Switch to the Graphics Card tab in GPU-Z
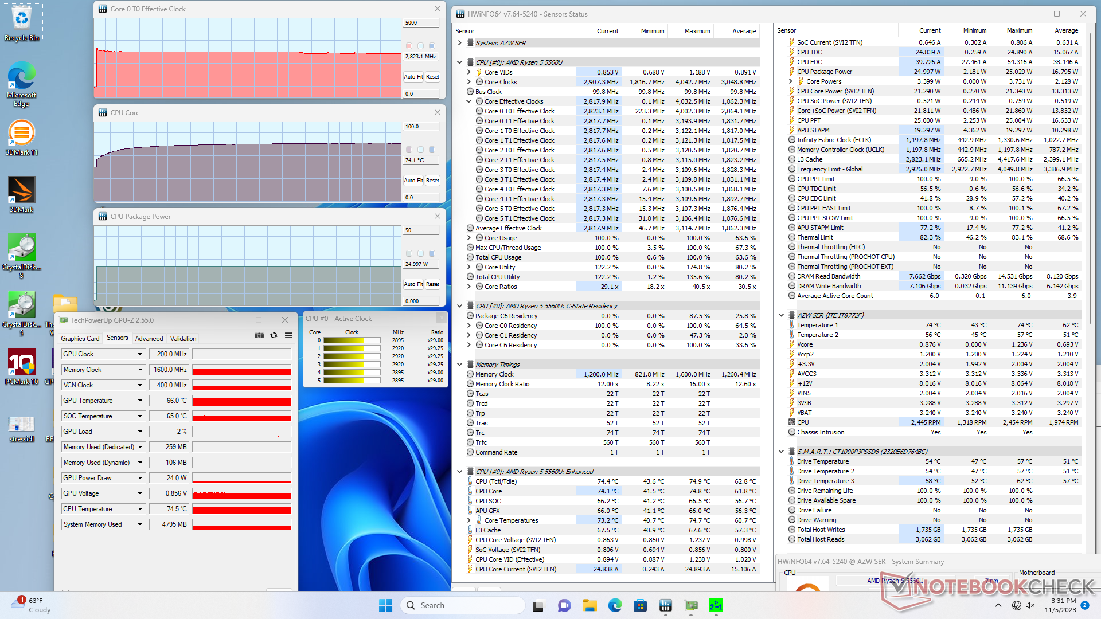 [80, 339]
